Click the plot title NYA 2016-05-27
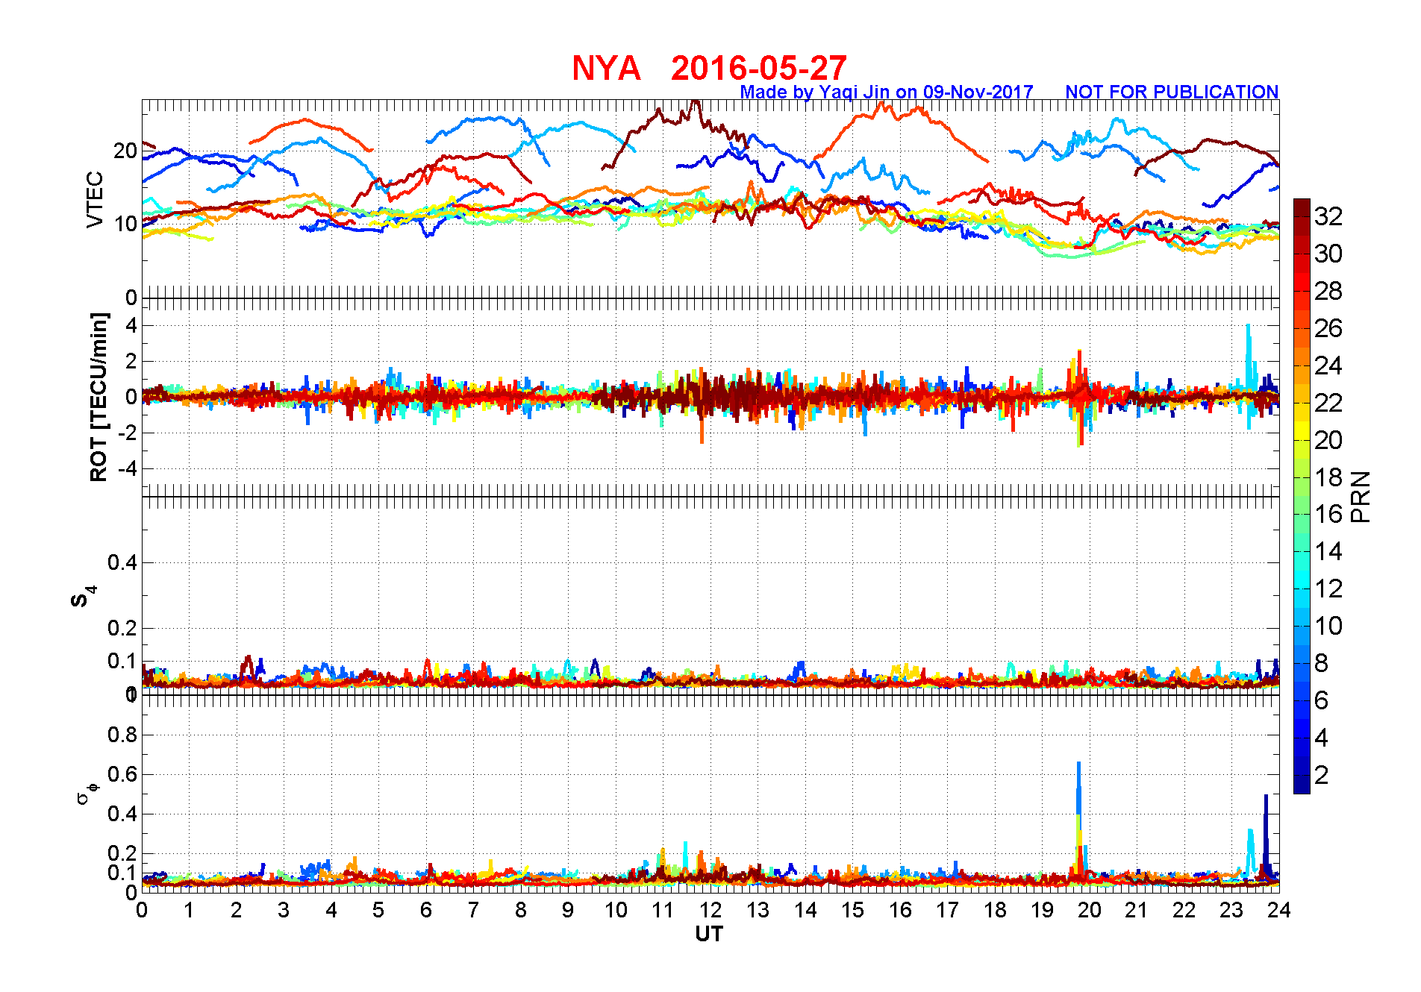The image size is (1421, 992). 709,69
